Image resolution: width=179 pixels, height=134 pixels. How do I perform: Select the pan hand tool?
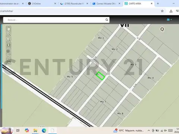[x=9, y=29]
